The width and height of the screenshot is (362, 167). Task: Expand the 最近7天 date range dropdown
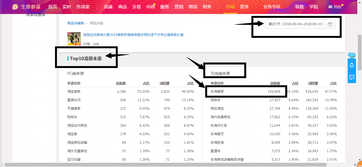coord(295,24)
